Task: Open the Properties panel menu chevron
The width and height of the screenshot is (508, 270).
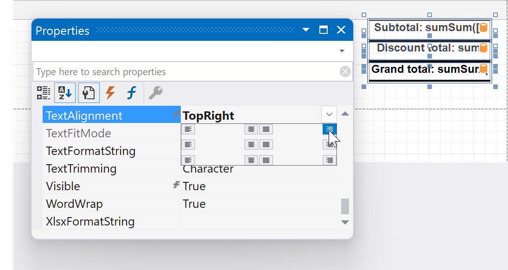Action: point(305,30)
